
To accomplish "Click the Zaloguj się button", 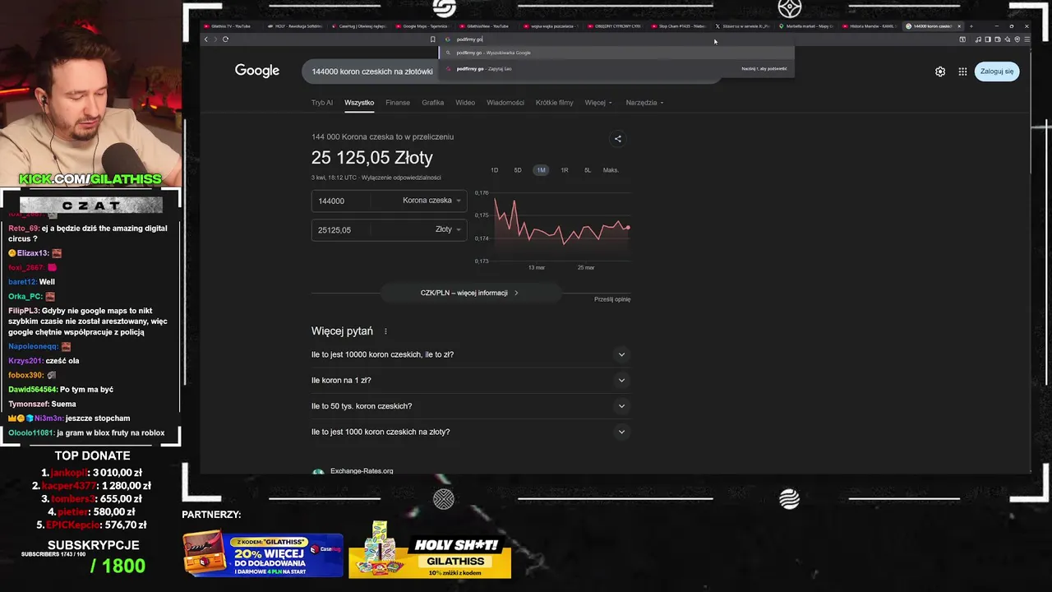I will click(997, 72).
